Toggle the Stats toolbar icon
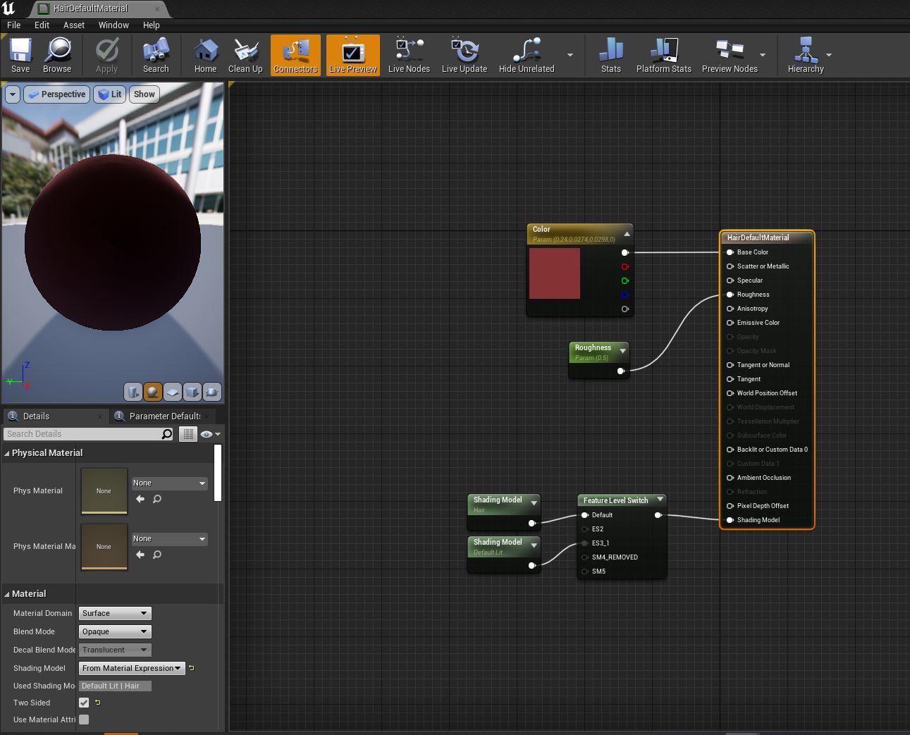 pyautogui.click(x=611, y=55)
